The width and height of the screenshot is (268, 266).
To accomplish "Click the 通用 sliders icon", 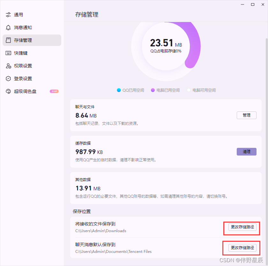I will tap(8, 15).
